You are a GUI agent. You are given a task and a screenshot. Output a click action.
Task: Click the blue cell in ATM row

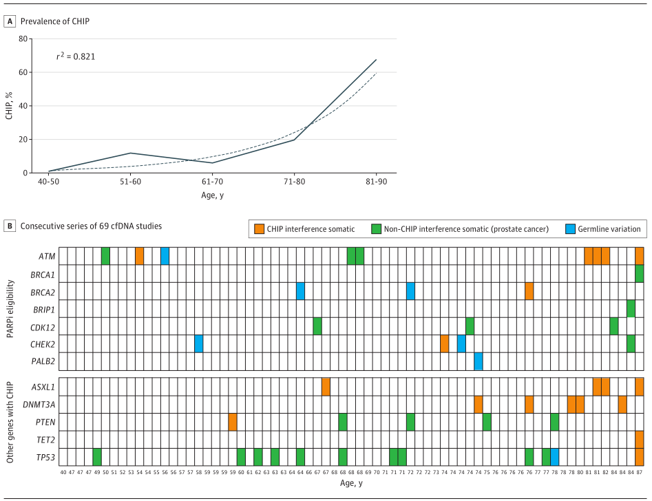(x=165, y=255)
